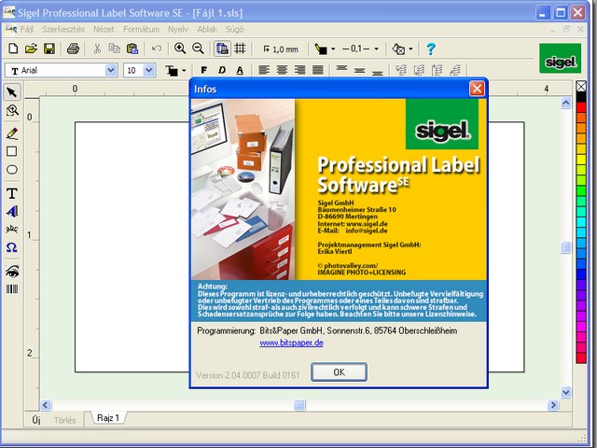Image resolution: width=597 pixels, height=448 pixels.
Task: Center align the text
Action: click(282, 70)
